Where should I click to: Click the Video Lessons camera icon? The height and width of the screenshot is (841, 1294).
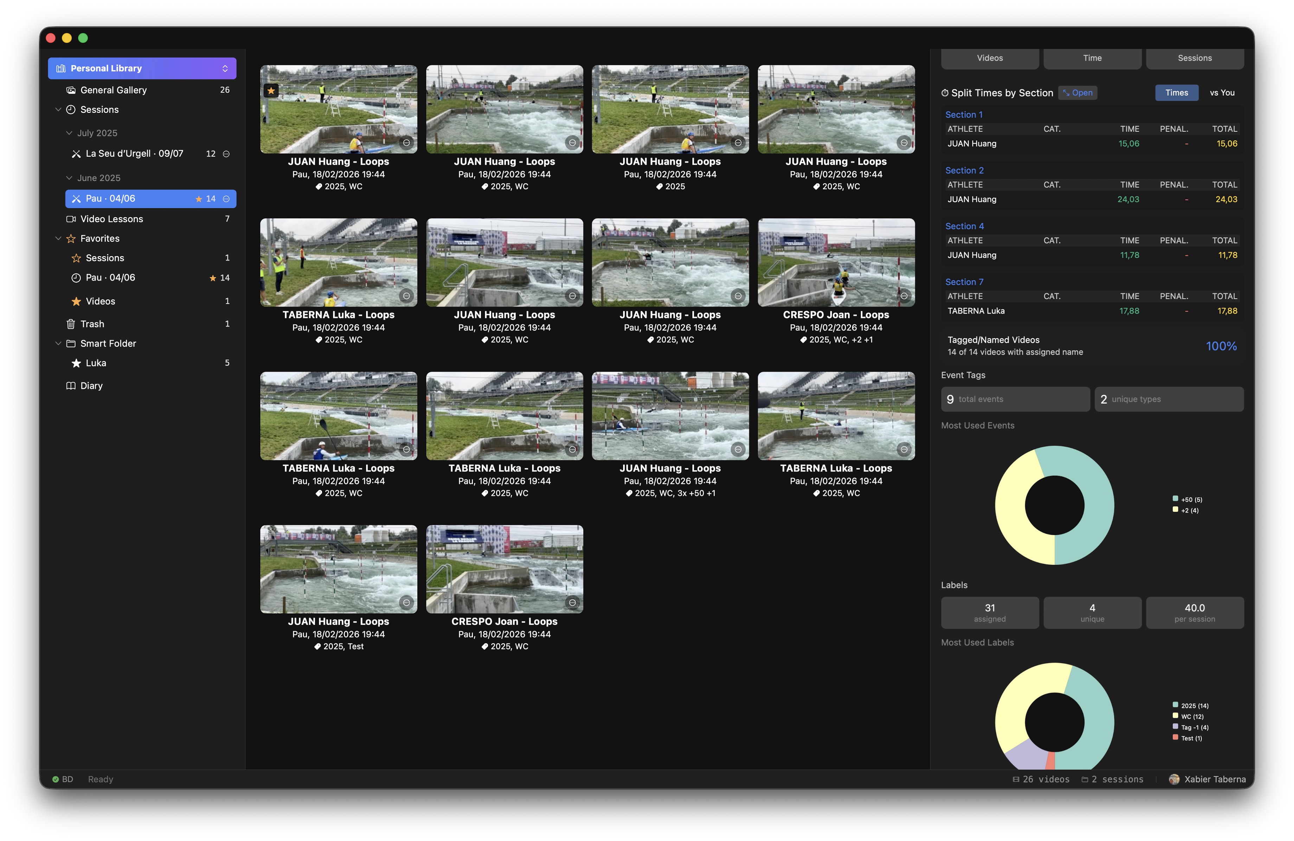click(x=71, y=219)
